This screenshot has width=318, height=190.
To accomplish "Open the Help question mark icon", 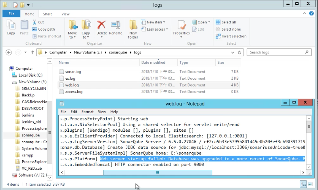I will [311, 13].
